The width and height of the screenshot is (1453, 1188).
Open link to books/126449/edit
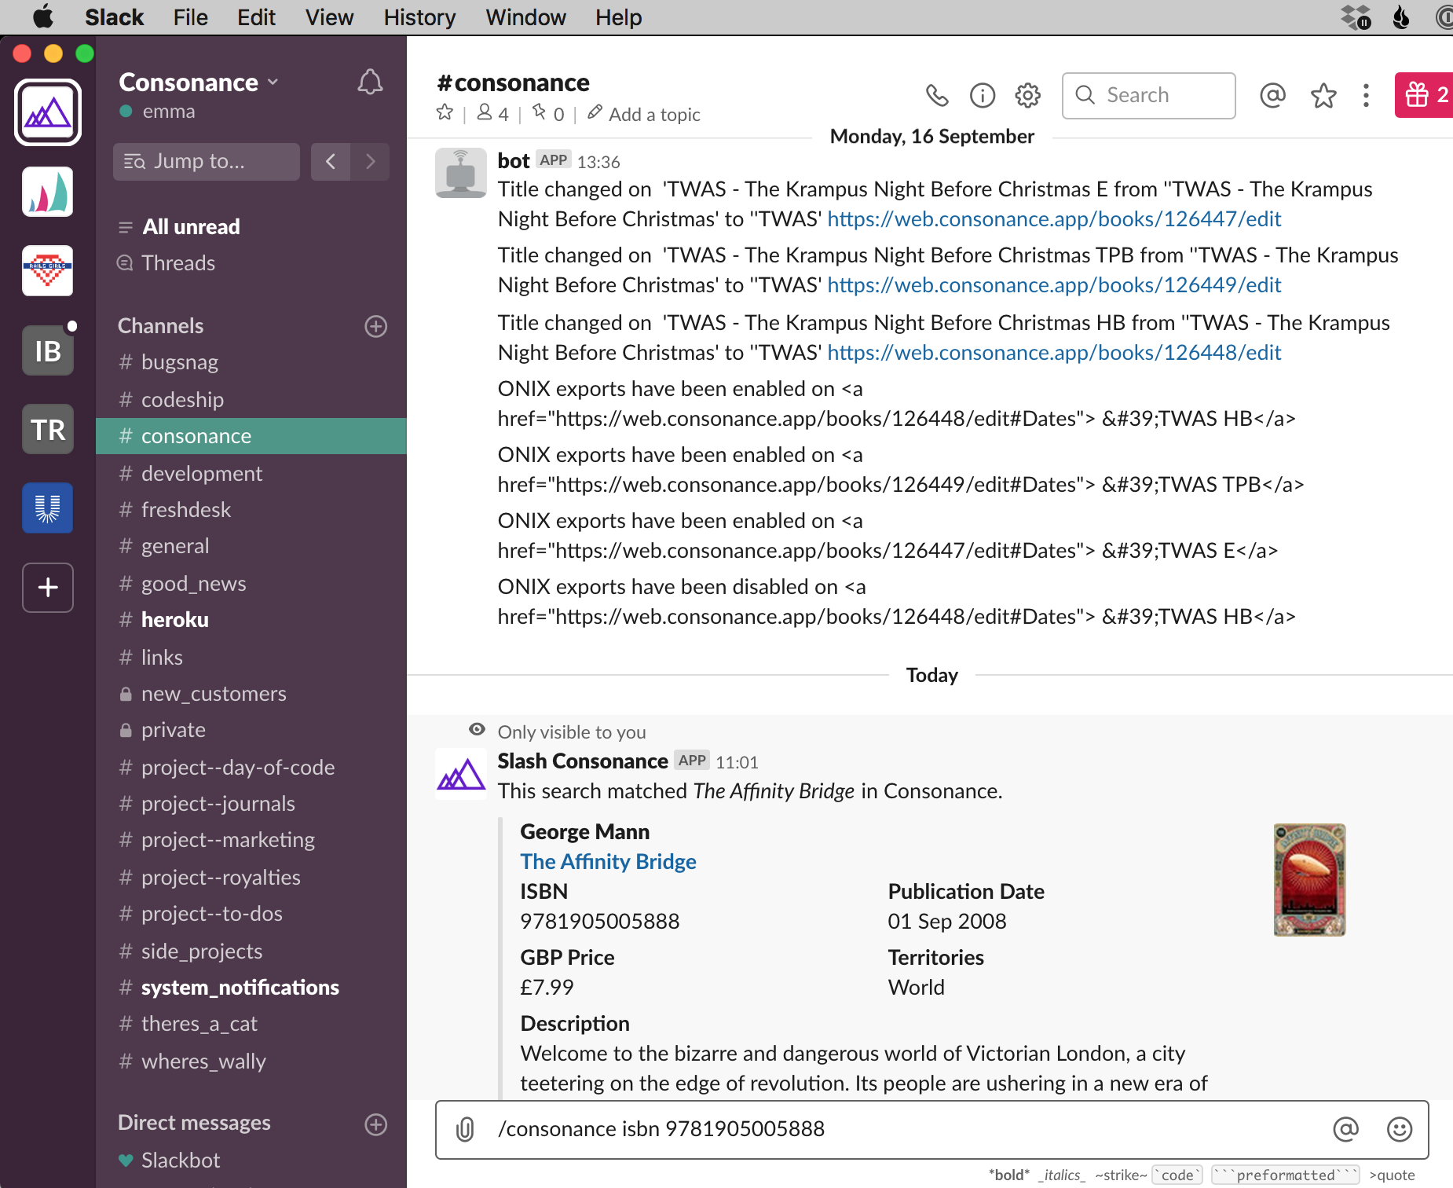[x=1054, y=285]
